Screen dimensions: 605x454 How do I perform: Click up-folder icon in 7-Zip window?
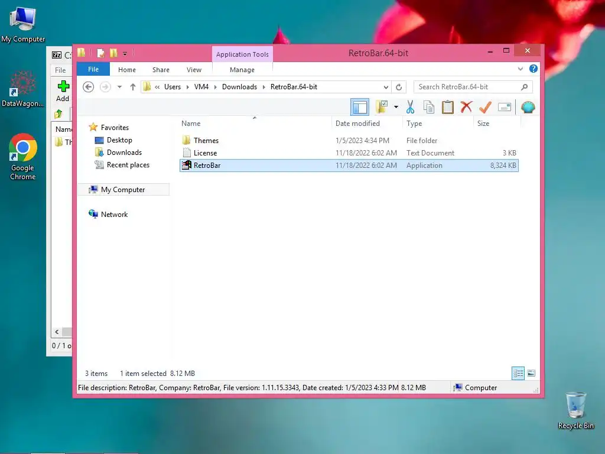point(58,114)
